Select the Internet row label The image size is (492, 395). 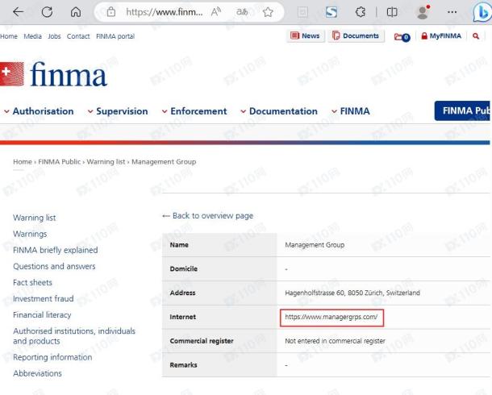182,317
